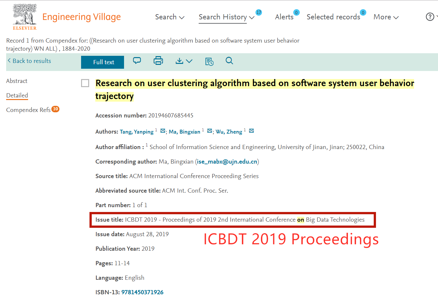Click the issue date August 28, 2019
438x302 pixels.
coord(147,234)
